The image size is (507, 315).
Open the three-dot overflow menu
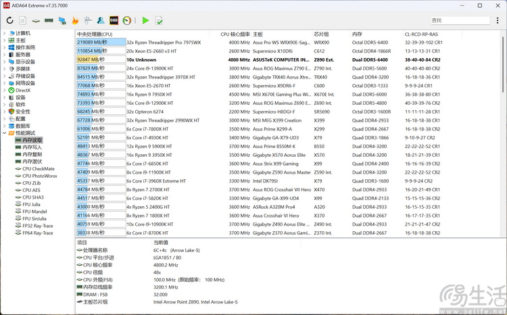(498, 20)
